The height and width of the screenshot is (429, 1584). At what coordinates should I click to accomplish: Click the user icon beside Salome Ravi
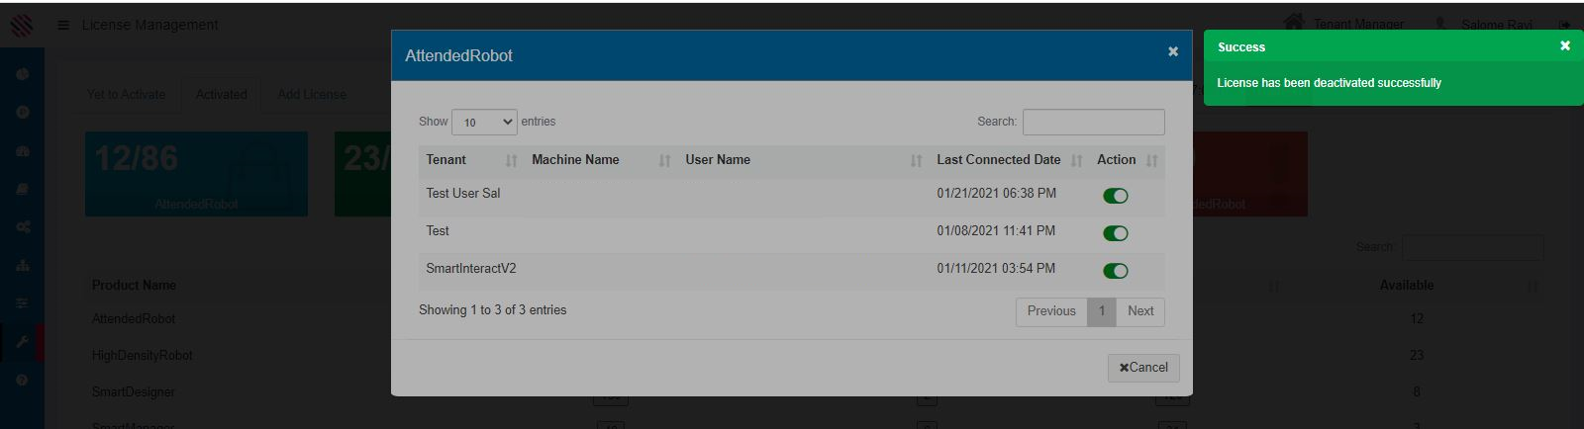click(x=1440, y=24)
